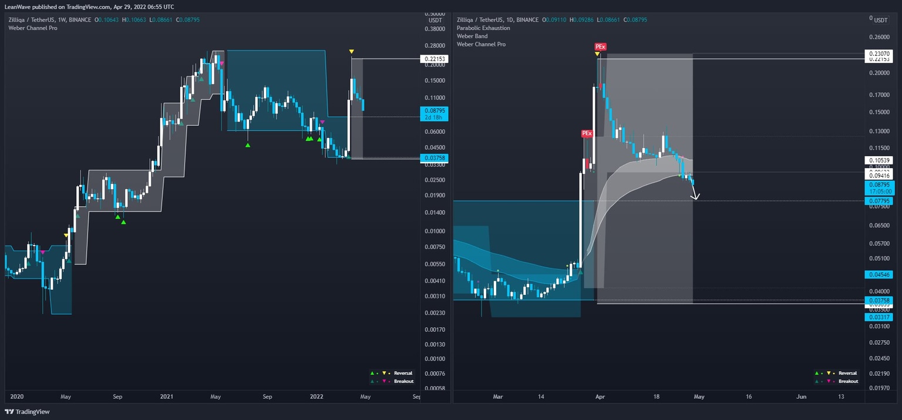The height and width of the screenshot is (420, 902).
Task: Click the blue 0.03317 price label
Action: tap(879, 317)
